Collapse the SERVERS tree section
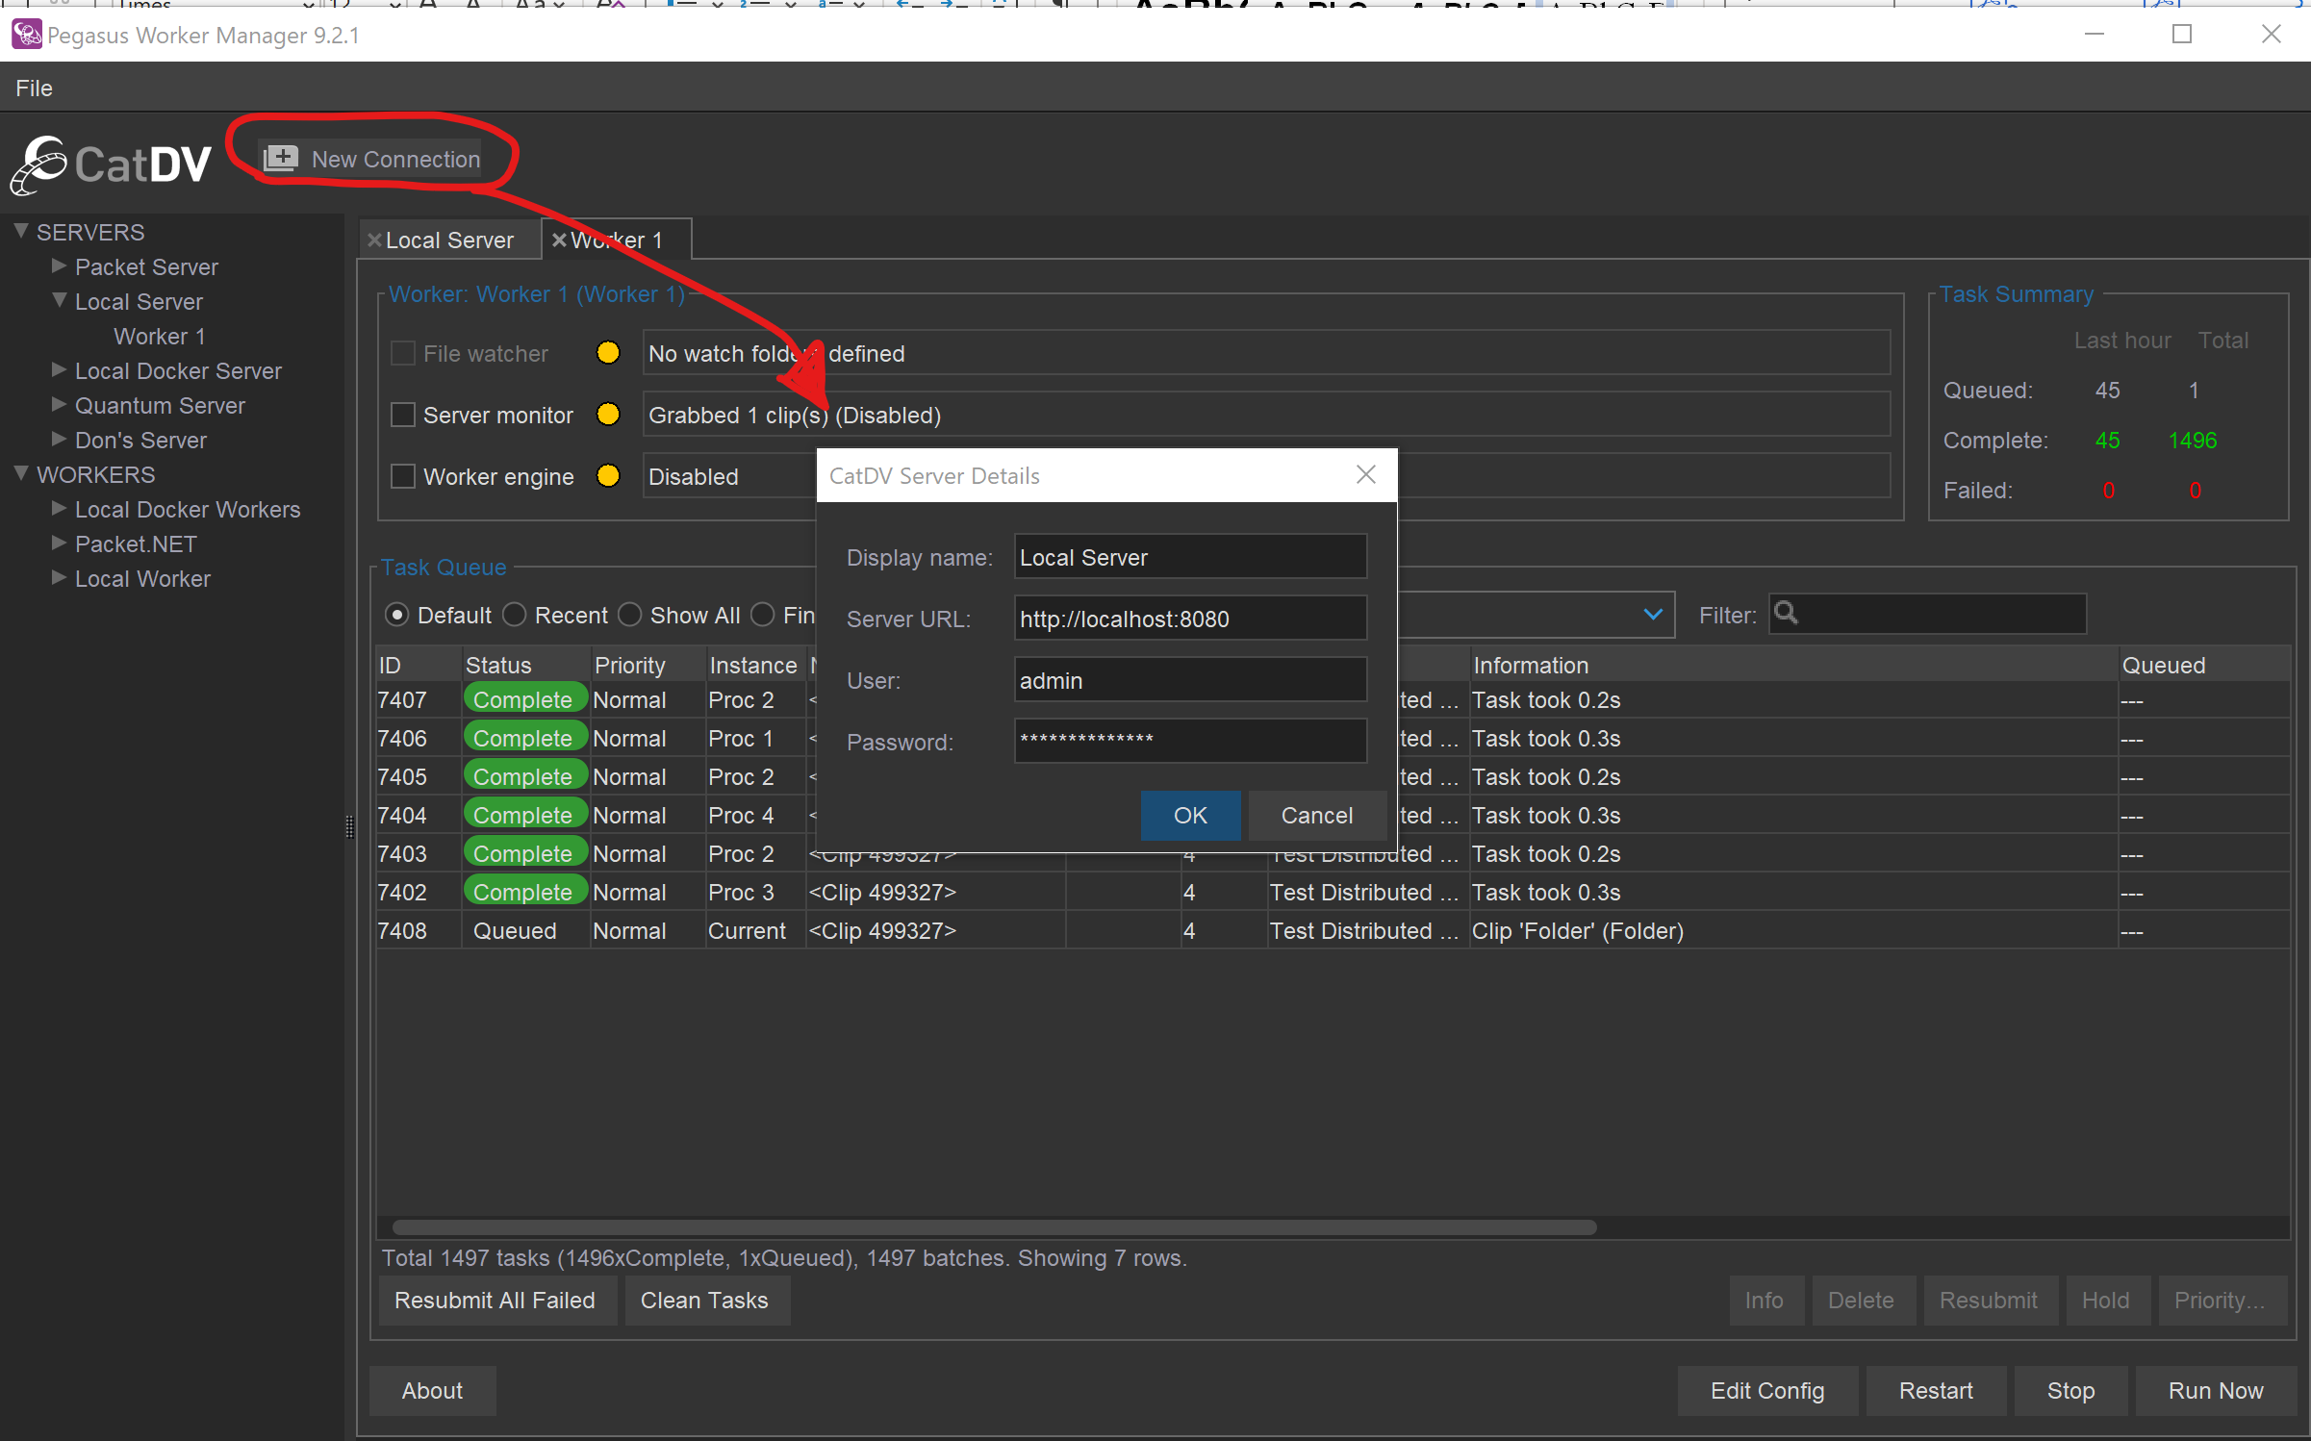 [x=21, y=231]
